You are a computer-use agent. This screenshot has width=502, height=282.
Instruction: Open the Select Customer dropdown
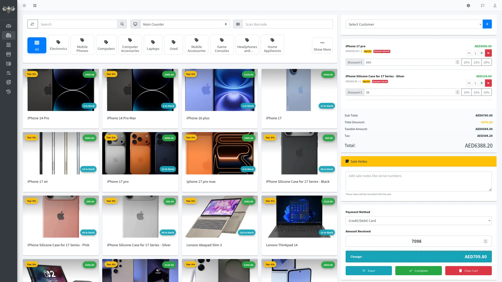click(x=414, y=24)
